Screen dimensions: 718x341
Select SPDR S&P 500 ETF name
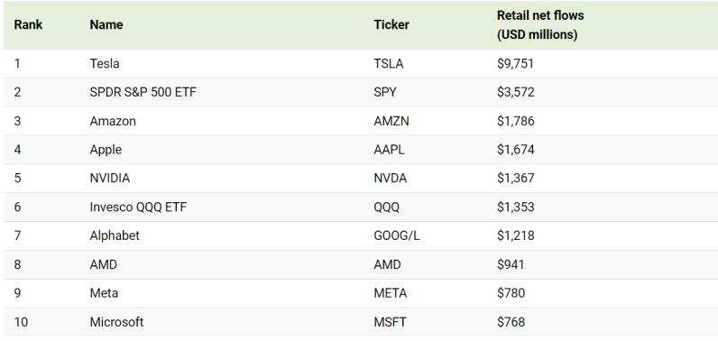[143, 92]
